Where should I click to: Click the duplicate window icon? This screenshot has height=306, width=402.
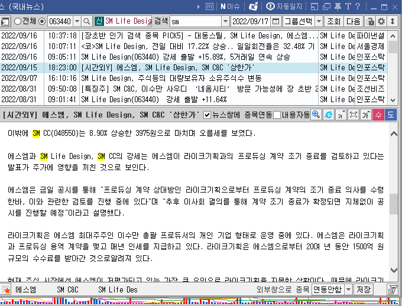(x=326, y=6)
